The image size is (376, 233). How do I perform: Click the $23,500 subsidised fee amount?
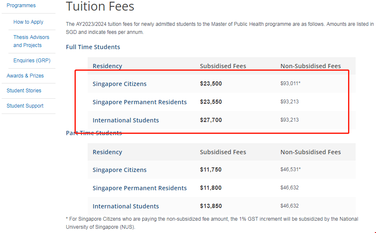point(211,84)
